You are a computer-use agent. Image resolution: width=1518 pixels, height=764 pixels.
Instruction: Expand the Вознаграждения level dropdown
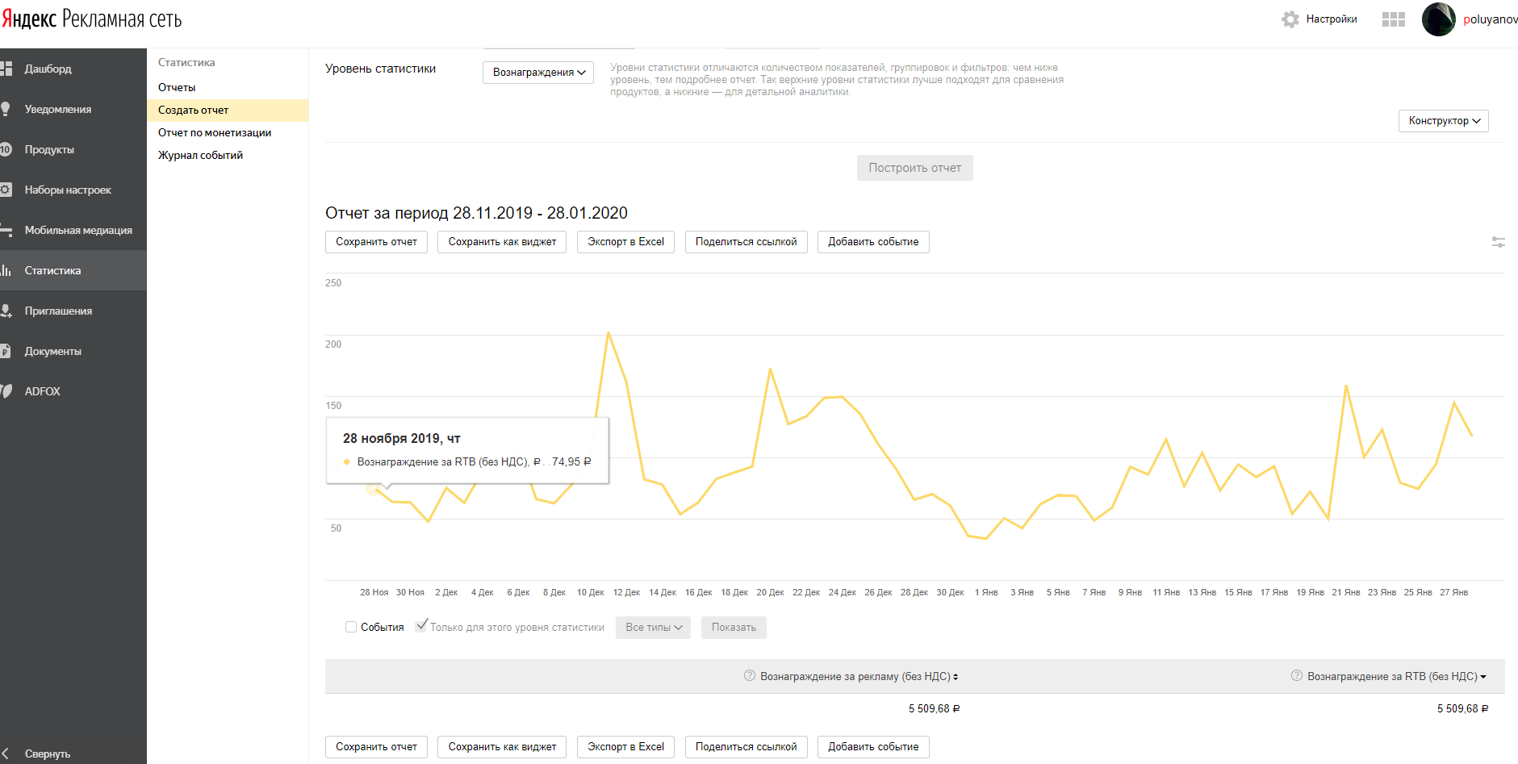point(538,73)
